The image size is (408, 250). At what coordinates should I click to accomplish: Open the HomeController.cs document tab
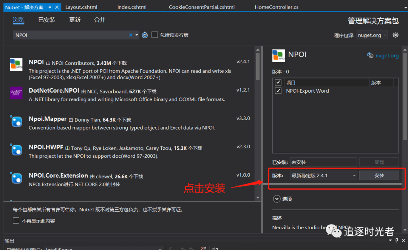click(x=277, y=7)
